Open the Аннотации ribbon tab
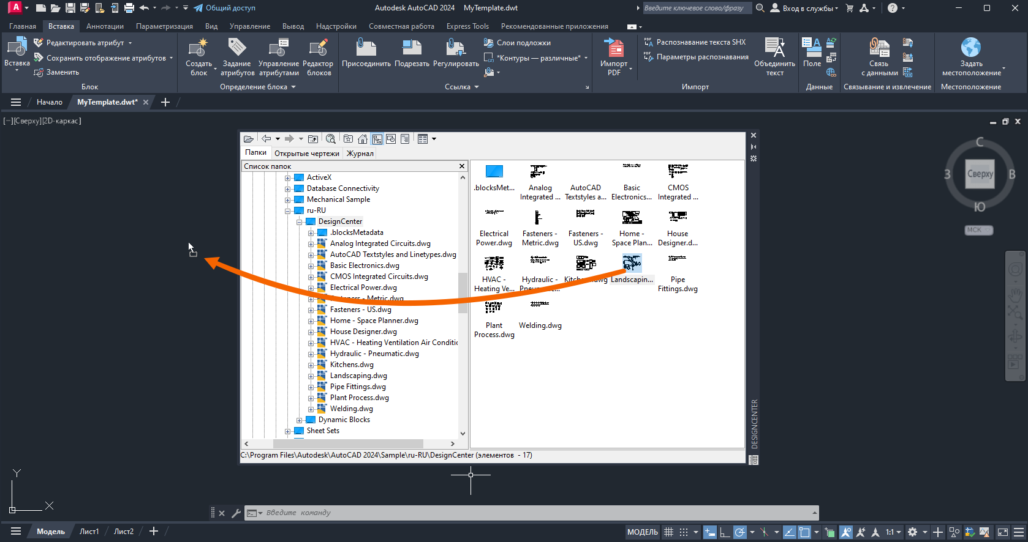Screen dimensions: 1028x542 [x=105, y=26]
